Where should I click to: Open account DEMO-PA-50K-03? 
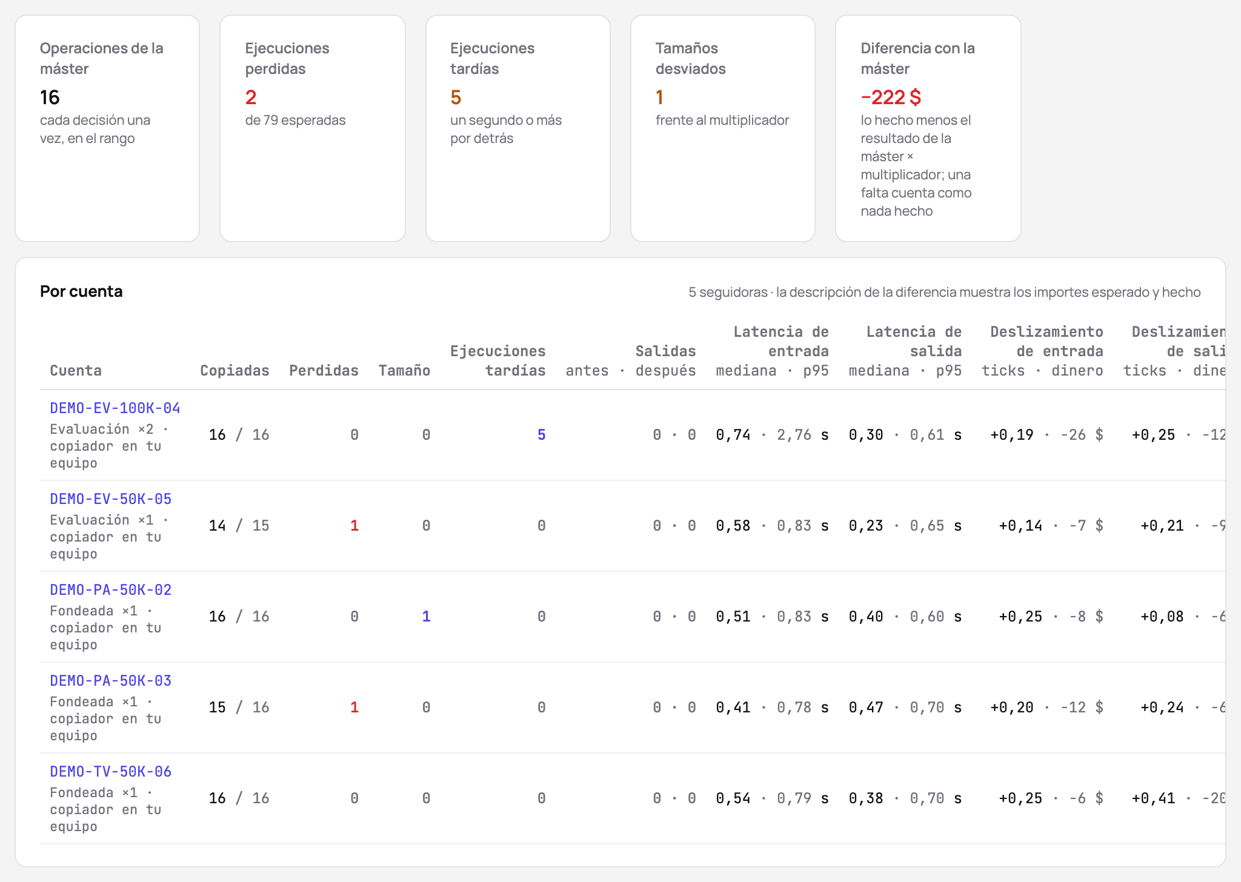click(x=111, y=681)
